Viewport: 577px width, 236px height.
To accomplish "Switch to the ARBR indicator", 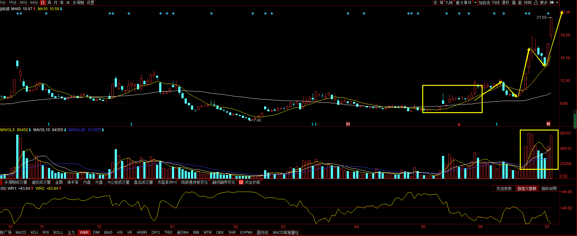I will point(142,233).
